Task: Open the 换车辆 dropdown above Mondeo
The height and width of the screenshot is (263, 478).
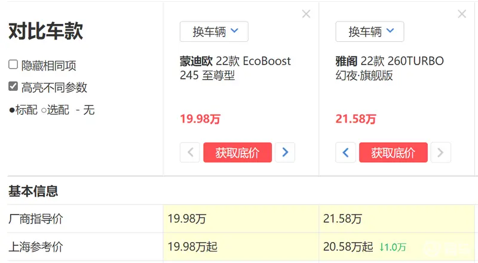Action: [x=214, y=32]
